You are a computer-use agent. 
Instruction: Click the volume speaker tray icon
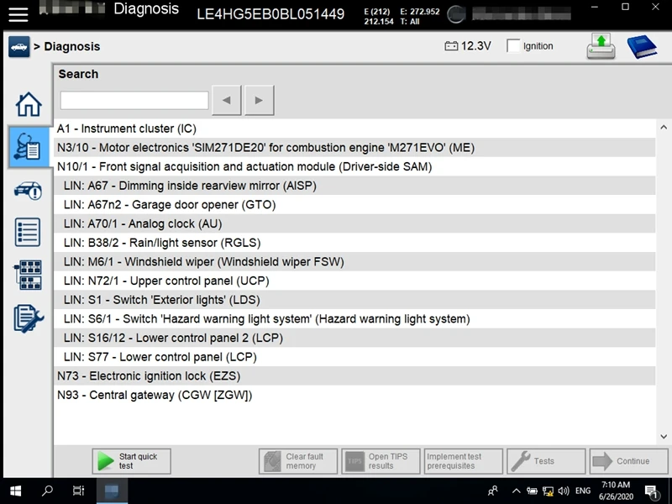click(x=564, y=491)
